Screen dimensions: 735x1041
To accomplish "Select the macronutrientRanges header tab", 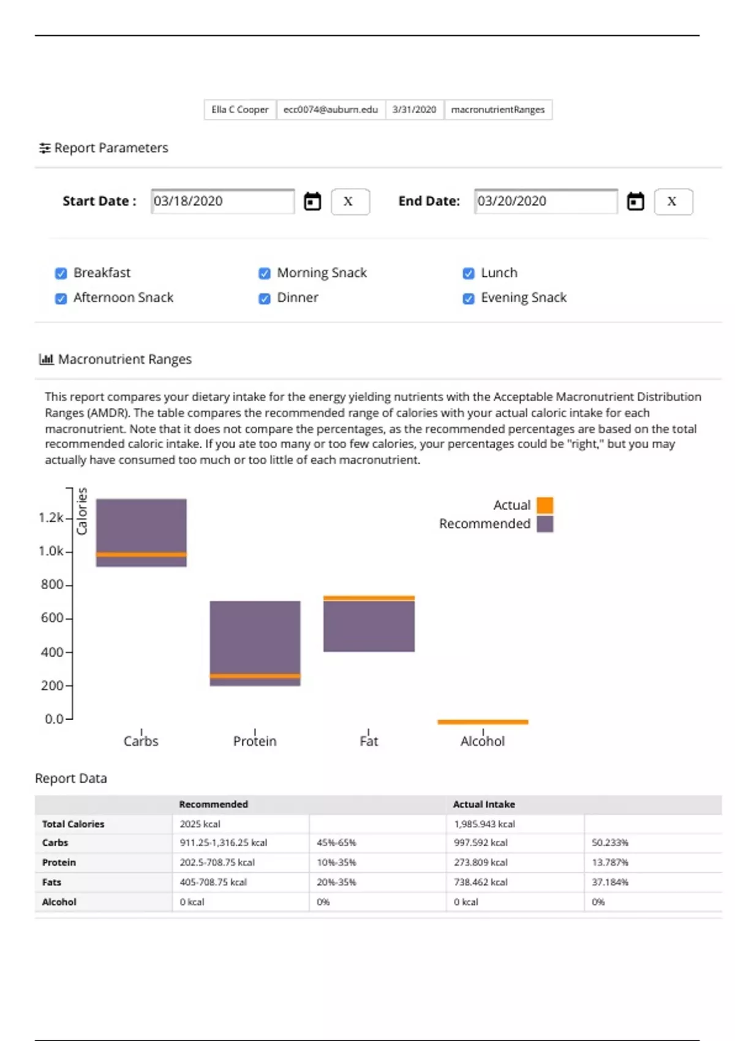I will 497,110.
